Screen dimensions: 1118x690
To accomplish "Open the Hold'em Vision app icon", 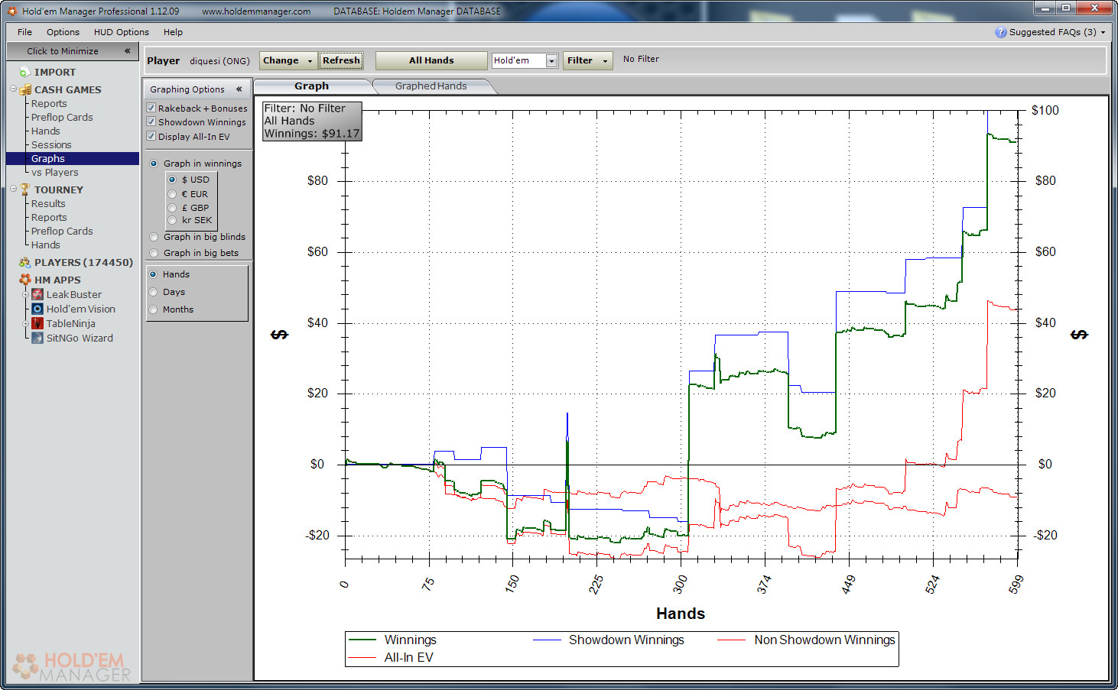I will point(37,309).
